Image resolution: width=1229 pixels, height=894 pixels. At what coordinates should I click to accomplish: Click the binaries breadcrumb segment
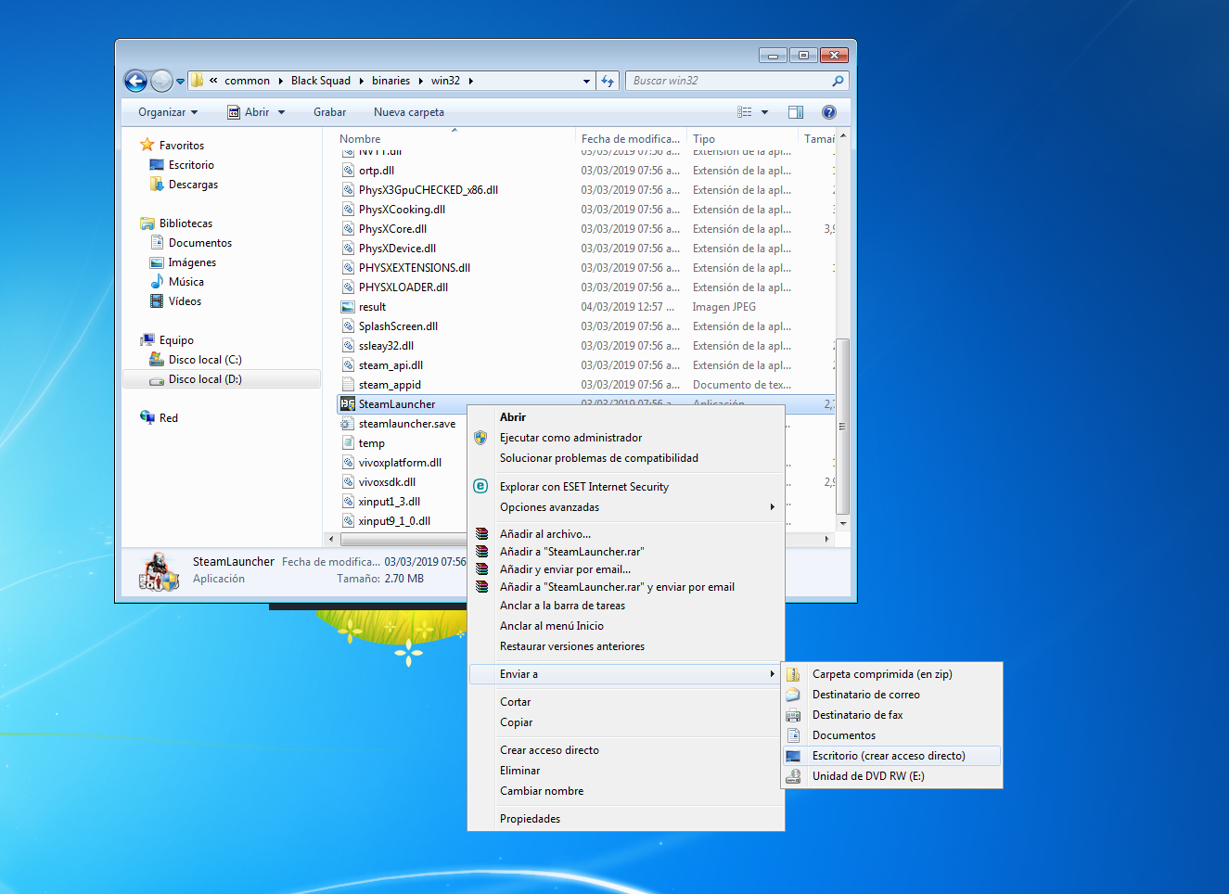pos(390,81)
